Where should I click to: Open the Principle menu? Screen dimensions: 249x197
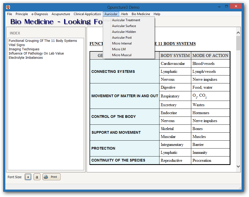point(22,14)
